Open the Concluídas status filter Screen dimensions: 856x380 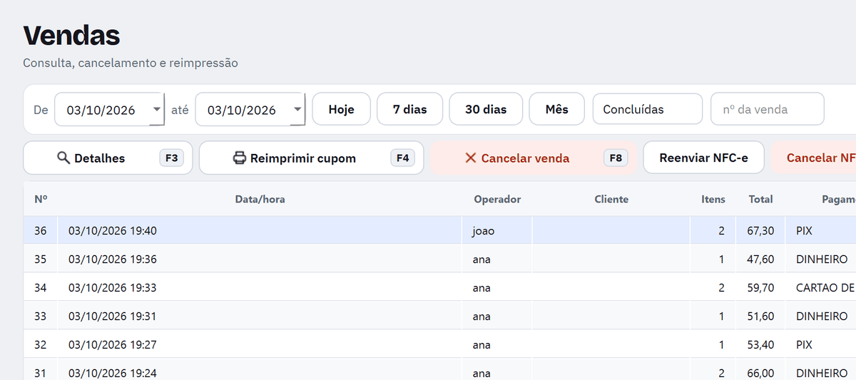point(648,110)
